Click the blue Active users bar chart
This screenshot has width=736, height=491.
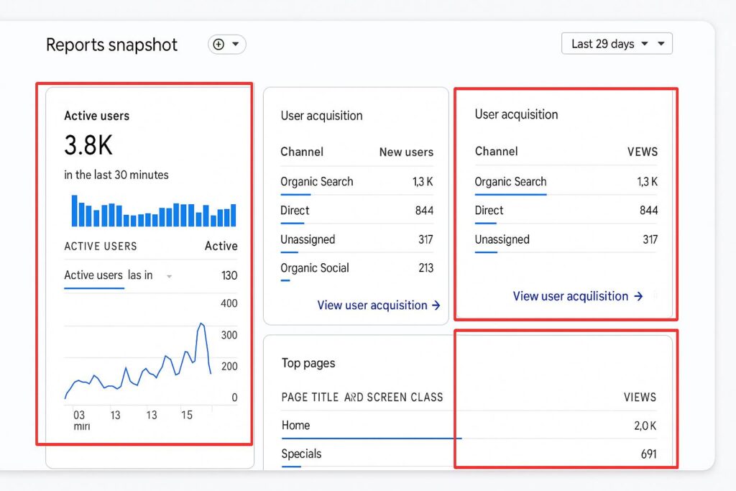pyautogui.click(x=154, y=213)
